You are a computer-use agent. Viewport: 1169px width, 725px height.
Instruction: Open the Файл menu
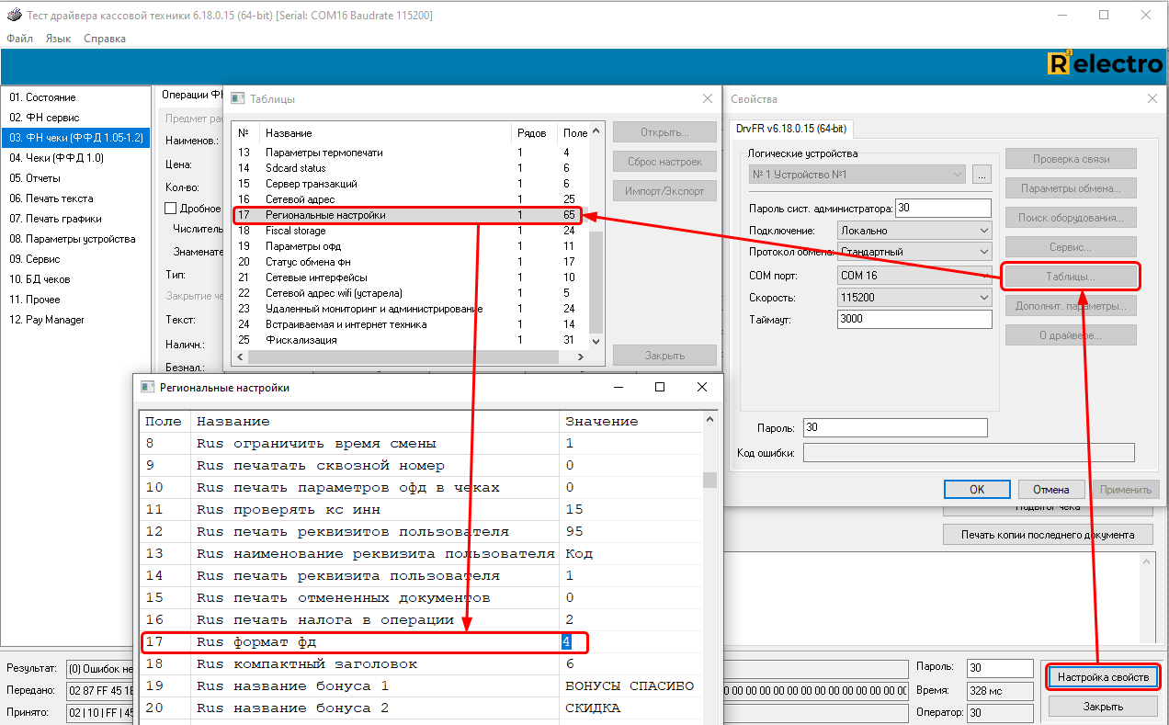tap(19, 39)
